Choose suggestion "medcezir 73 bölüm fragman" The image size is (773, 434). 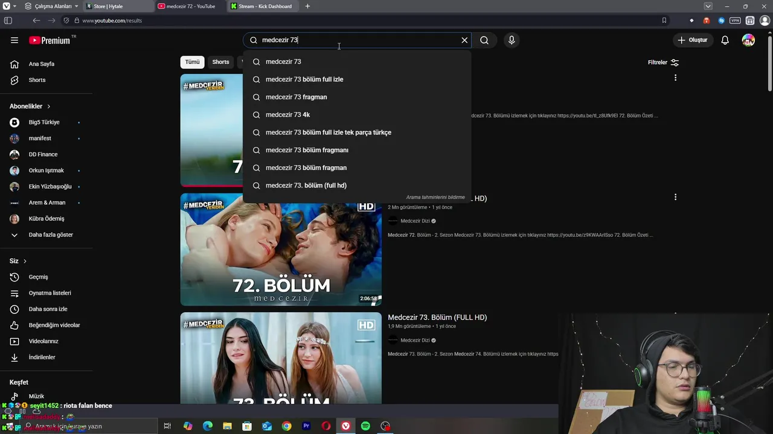click(x=356, y=168)
